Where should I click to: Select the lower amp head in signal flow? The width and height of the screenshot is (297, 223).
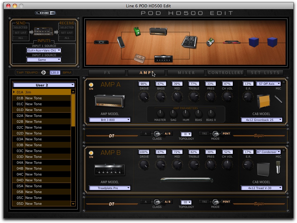(x=163, y=59)
